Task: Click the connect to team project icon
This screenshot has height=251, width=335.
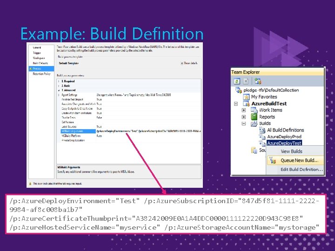Action: point(258,81)
